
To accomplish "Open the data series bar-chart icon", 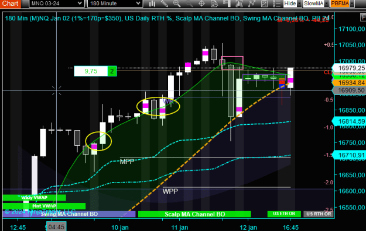I will pos(239,3).
